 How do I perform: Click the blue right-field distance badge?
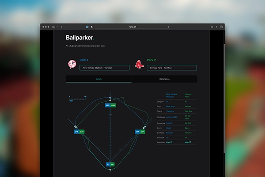click(137, 131)
